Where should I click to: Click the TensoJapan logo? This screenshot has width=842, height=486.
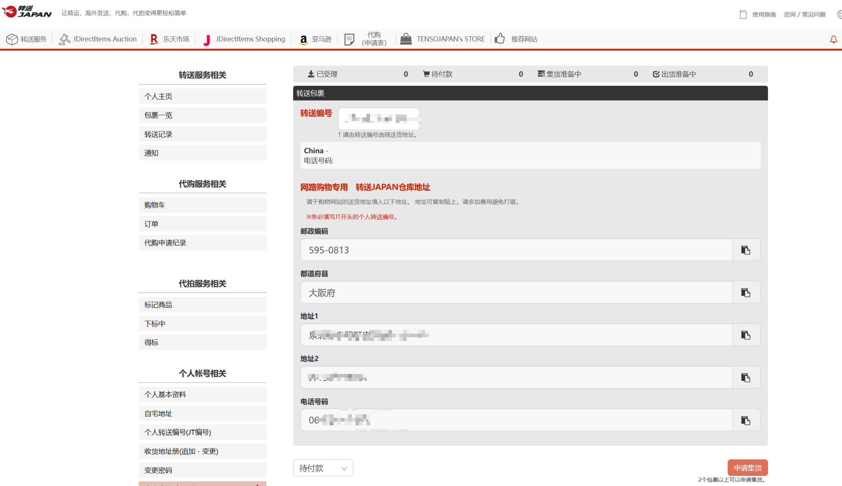(27, 11)
